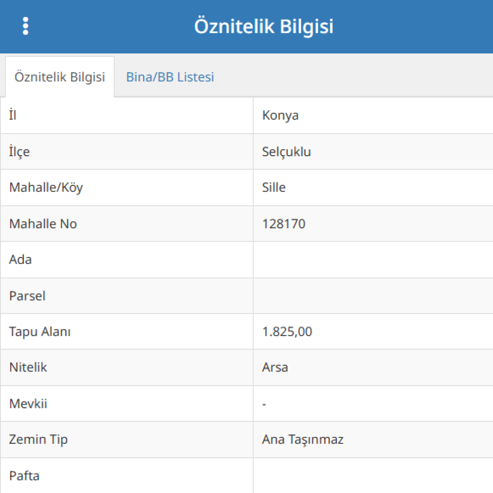493x493 pixels.
Task: Click the 'Mahalle/Köy' label cell
Action: coord(127,188)
